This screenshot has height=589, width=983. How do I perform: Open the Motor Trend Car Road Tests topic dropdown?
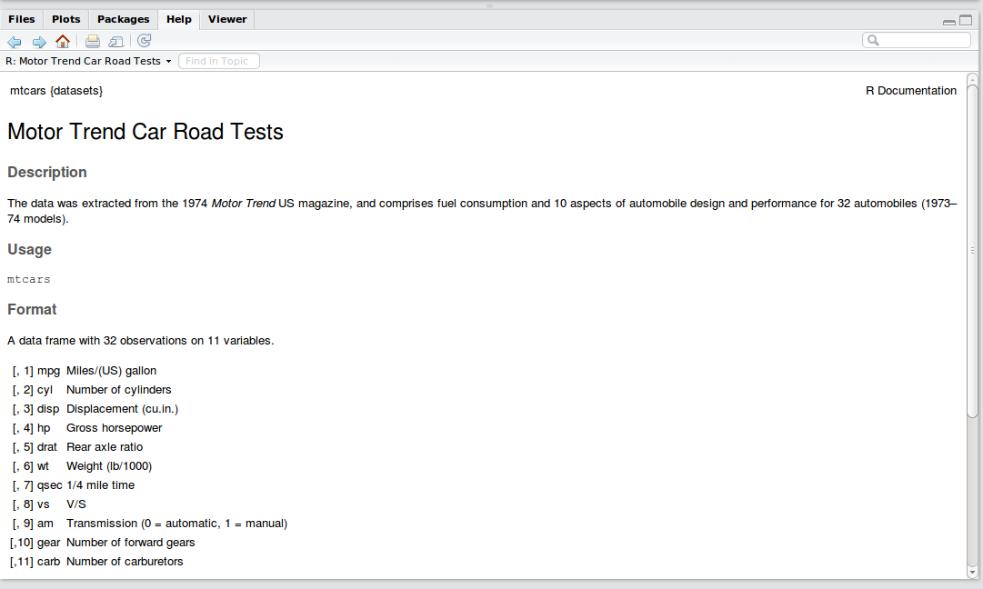point(88,61)
